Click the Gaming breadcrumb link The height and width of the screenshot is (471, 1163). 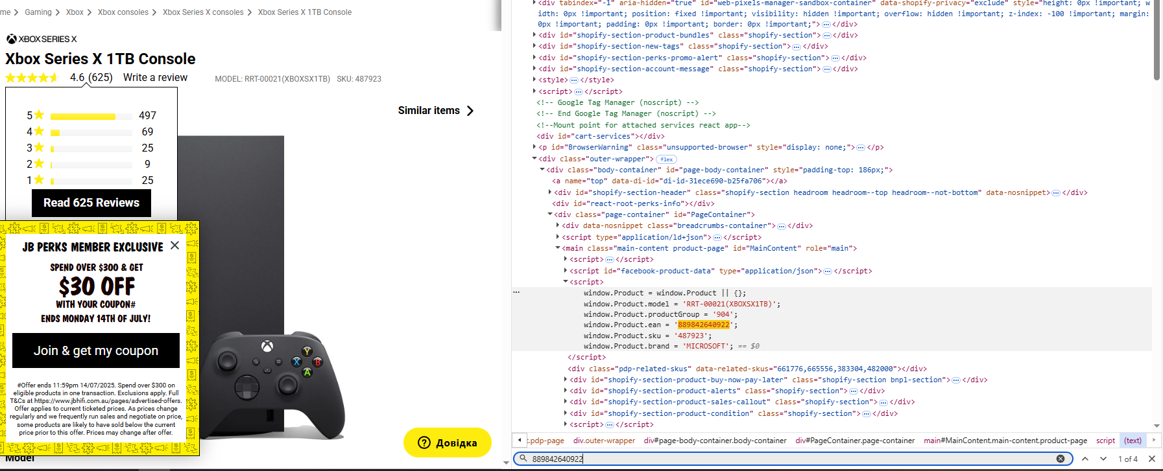[x=38, y=12]
